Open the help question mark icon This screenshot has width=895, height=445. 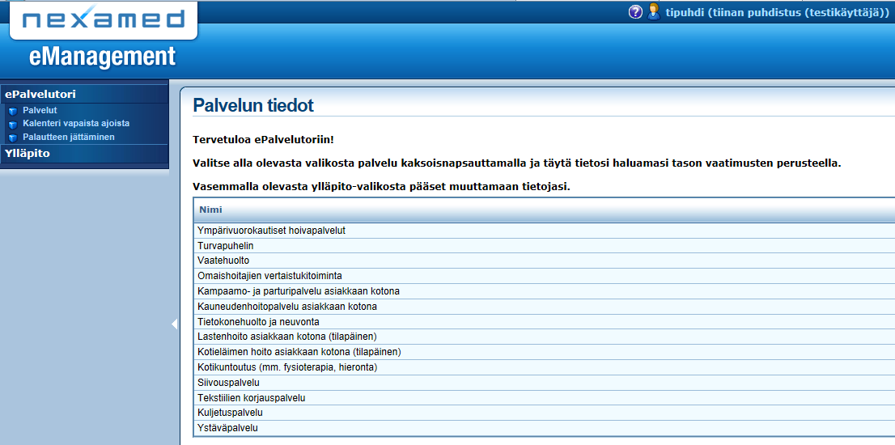tap(635, 12)
